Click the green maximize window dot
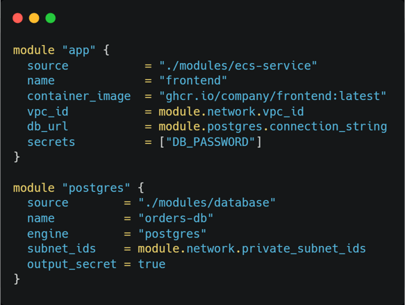 [x=51, y=18]
